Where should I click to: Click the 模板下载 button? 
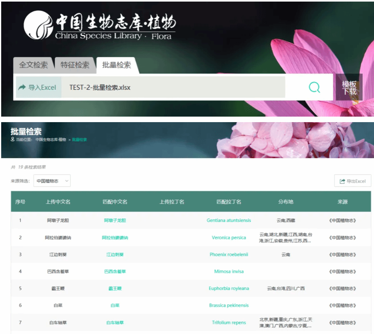[349, 88]
